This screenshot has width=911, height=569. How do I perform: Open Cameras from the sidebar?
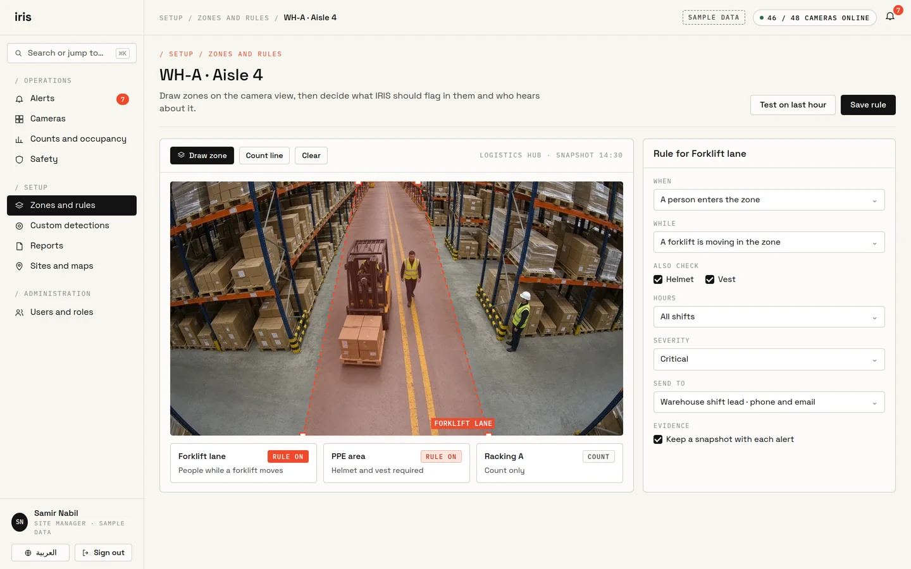click(x=71, y=119)
